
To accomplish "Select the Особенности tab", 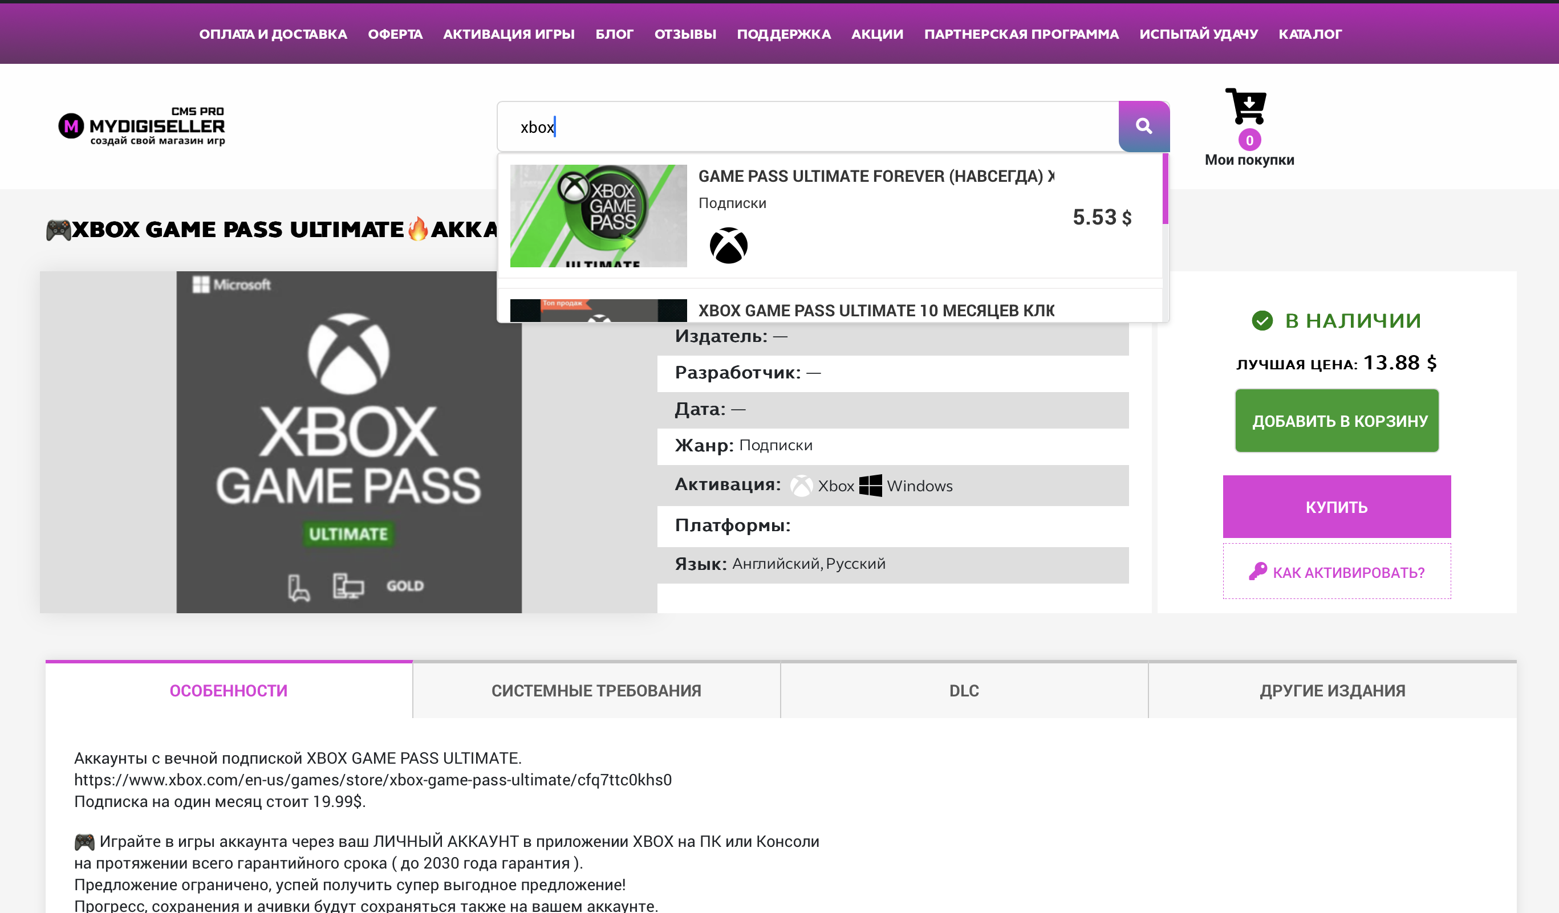I will point(228,690).
